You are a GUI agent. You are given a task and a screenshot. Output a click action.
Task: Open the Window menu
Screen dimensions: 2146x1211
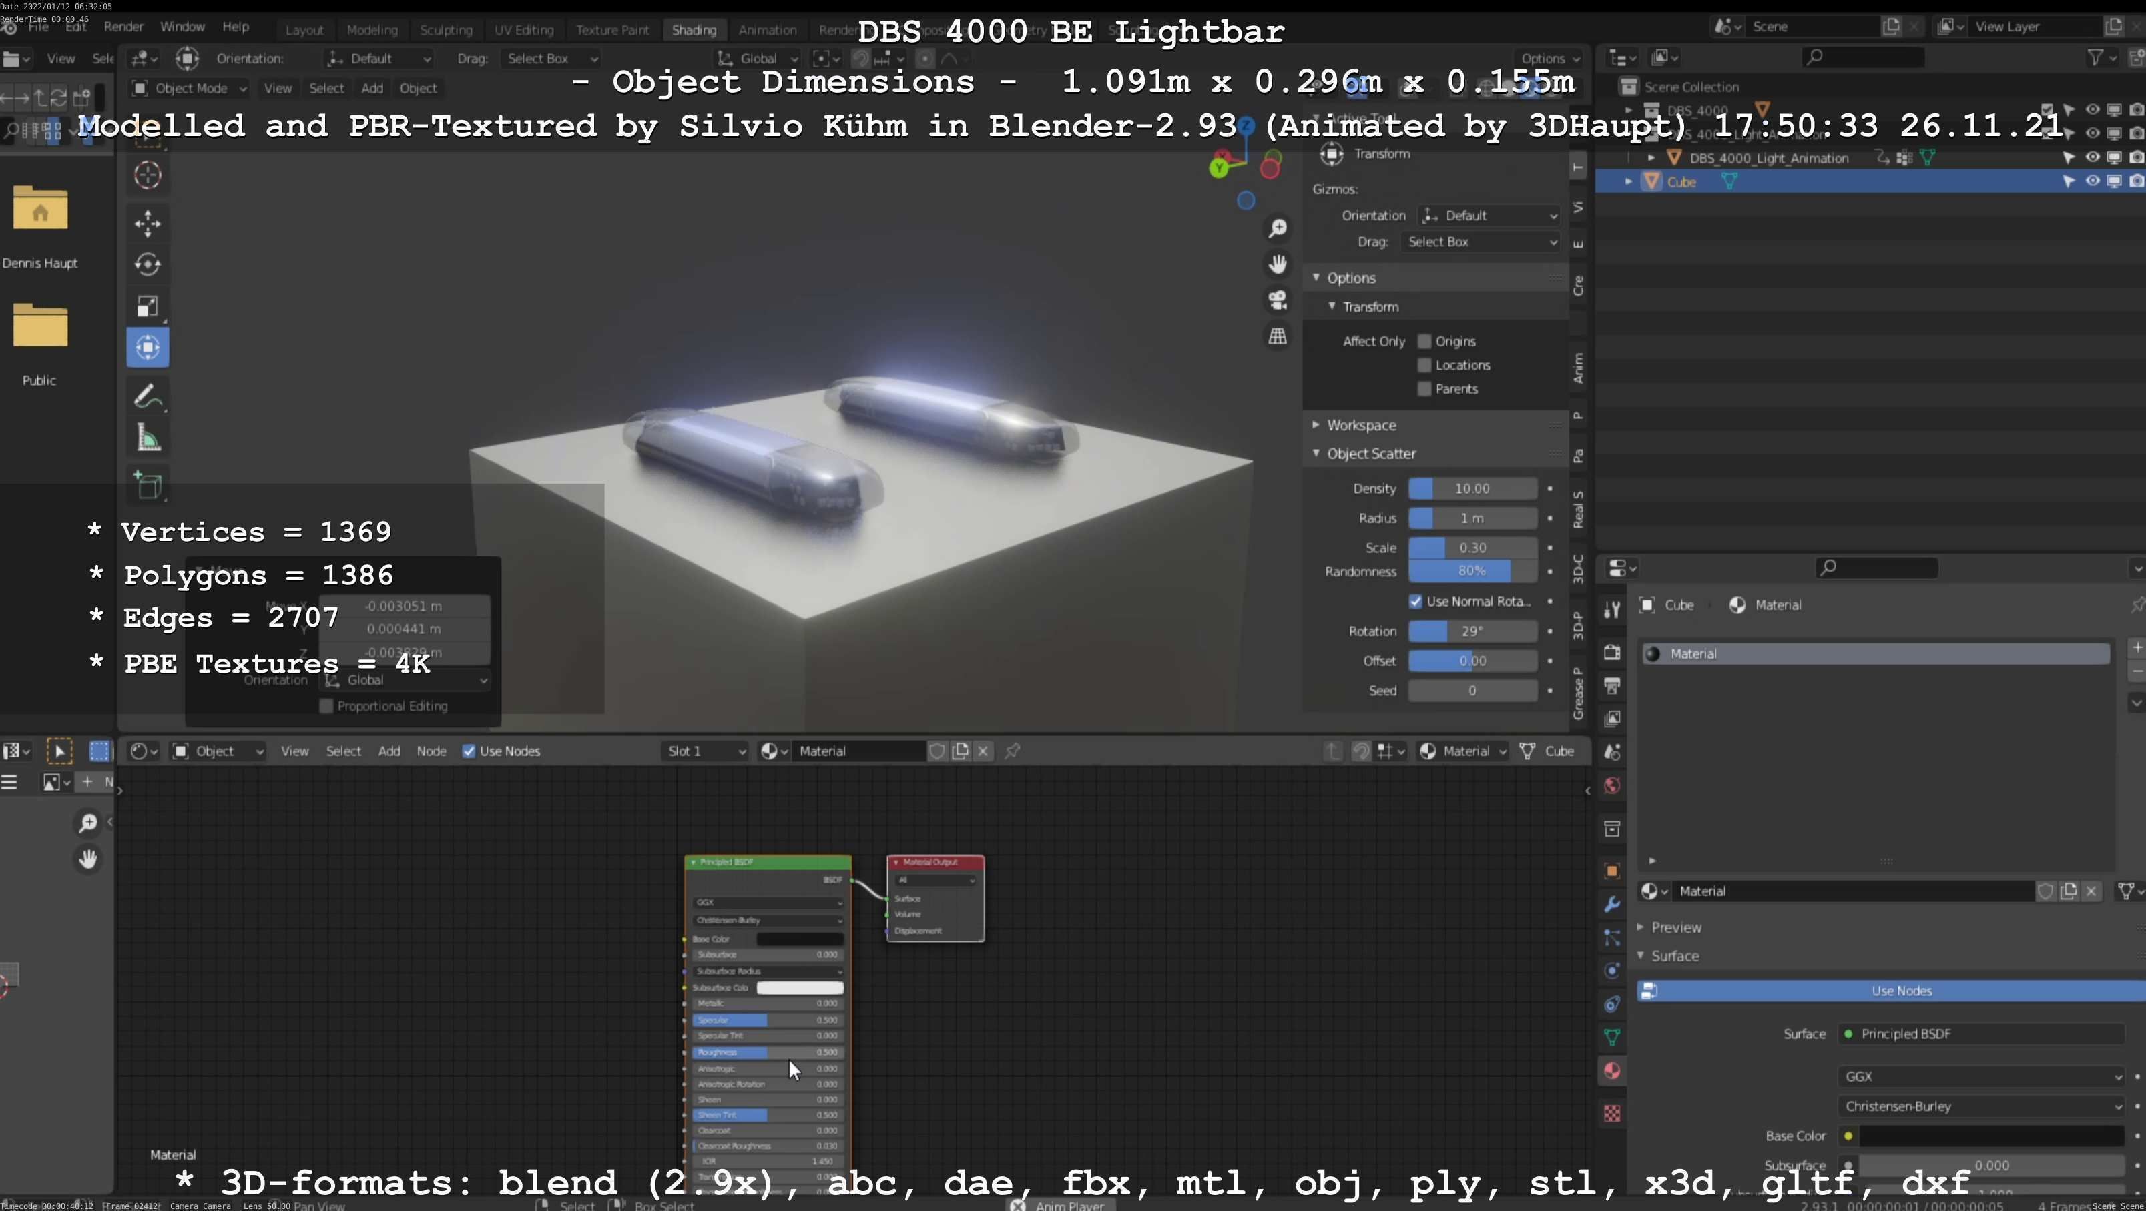tap(182, 27)
